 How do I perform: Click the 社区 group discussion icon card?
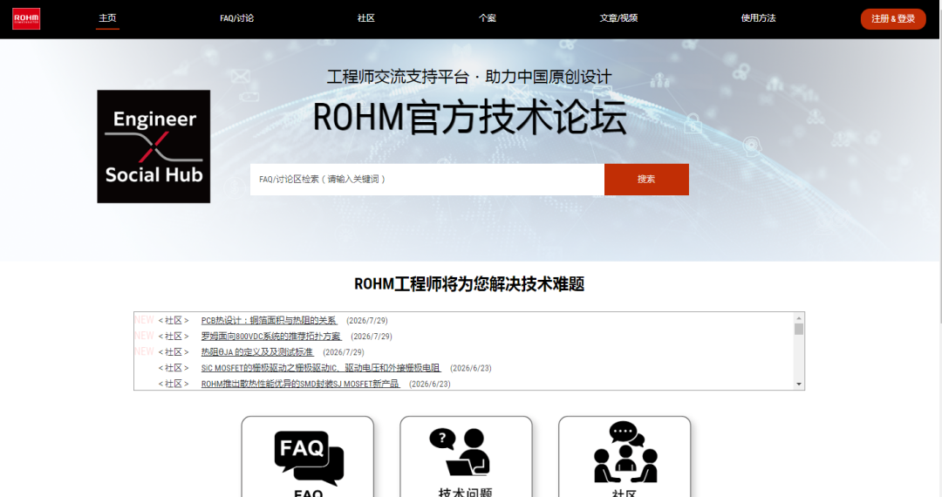pos(625,458)
